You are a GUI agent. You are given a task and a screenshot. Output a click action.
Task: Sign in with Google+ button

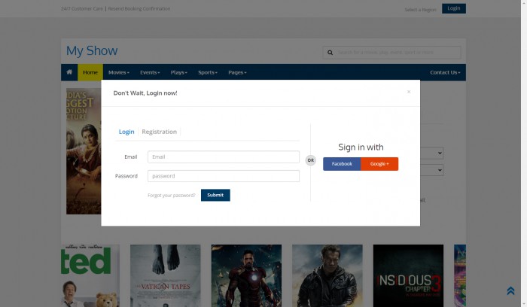click(379, 164)
